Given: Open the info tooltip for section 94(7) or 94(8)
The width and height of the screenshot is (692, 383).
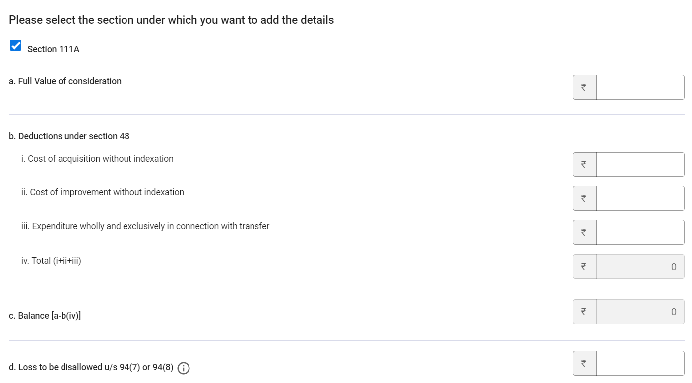Looking at the screenshot, I should tap(183, 368).
